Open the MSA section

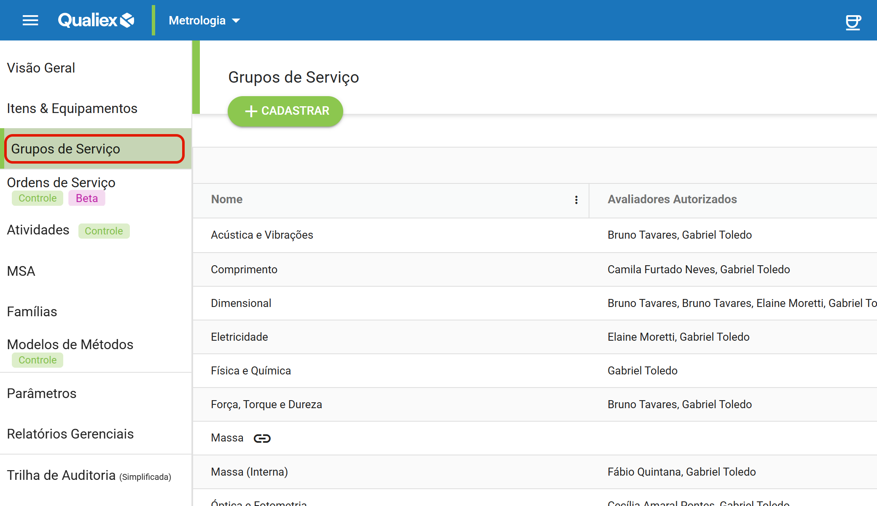21,271
